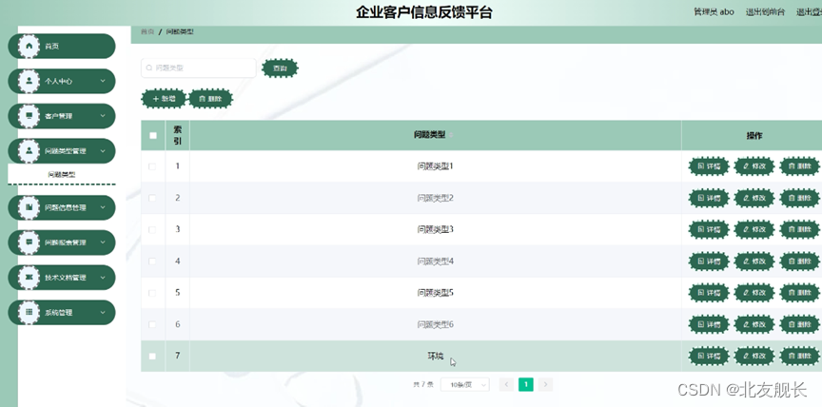
Task: Click 删除 for 问题类型4 row
Action: (800, 261)
